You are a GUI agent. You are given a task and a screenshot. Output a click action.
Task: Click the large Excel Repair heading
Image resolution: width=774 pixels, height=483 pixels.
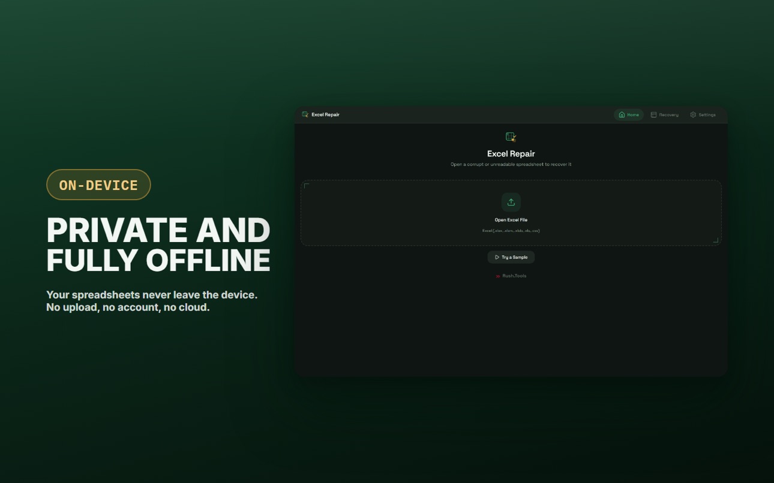(511, 154)
